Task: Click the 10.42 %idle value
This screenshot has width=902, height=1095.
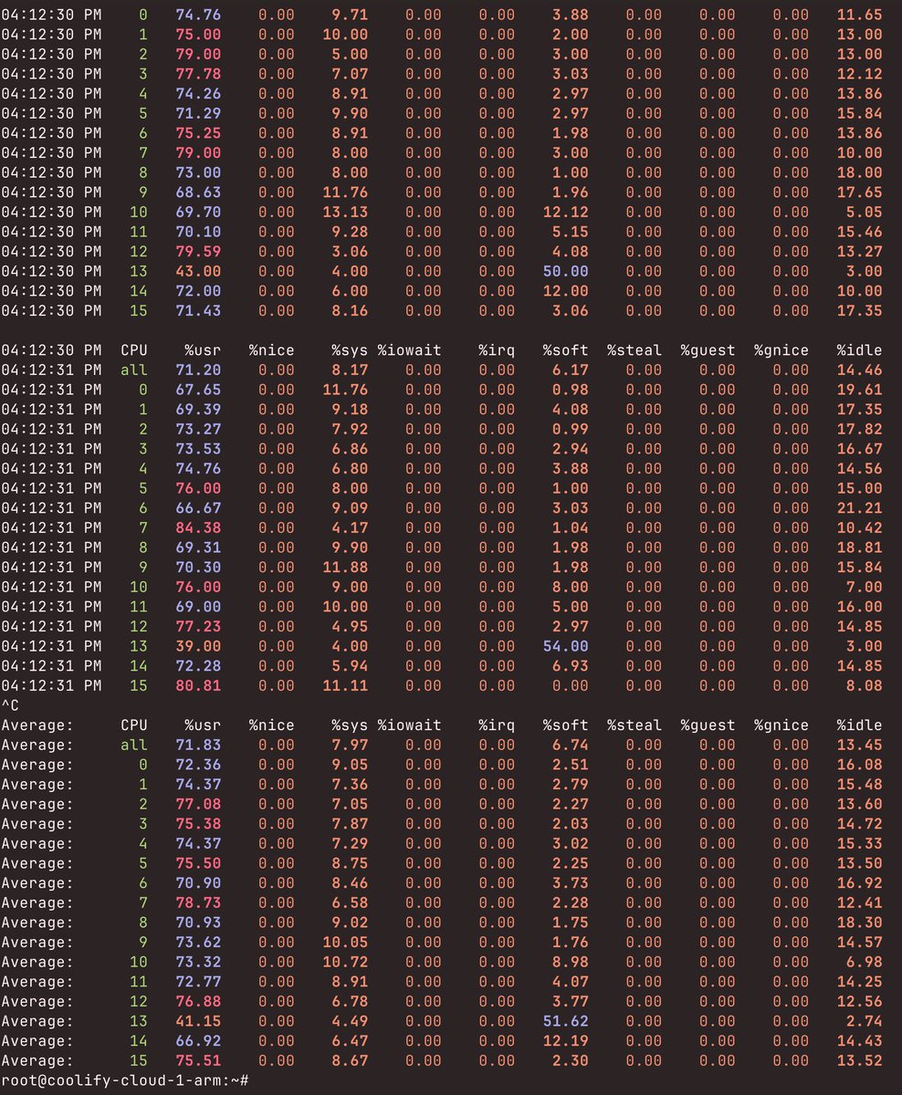Action: point(860,528)
